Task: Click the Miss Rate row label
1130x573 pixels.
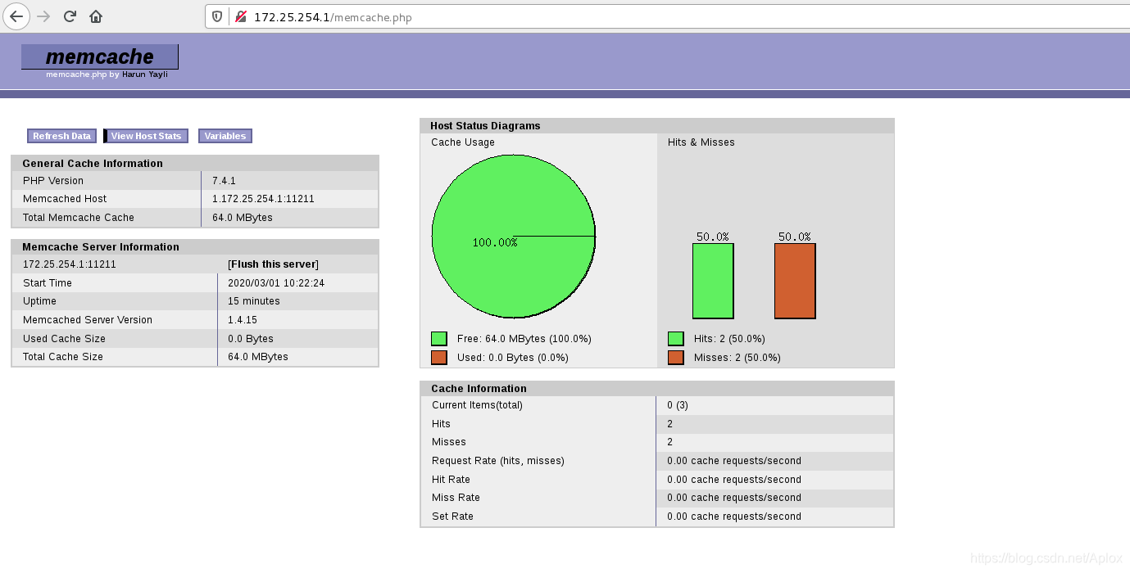Action: (x=456, y=498)
